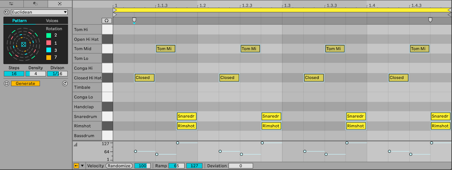Click the Velocity randomize amount slider showing 100
The height and width of the screenshot is (170, 452).
pos(143,166)
